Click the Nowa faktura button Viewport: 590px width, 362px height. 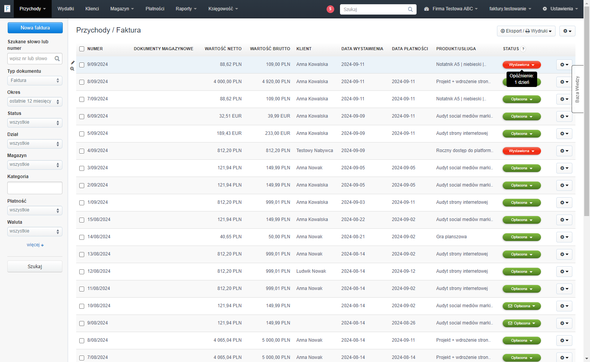coord(35,28)
